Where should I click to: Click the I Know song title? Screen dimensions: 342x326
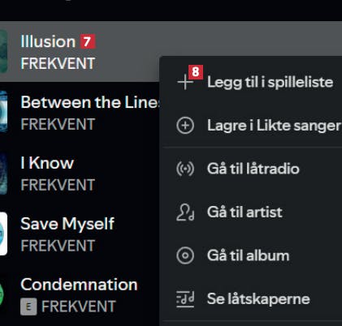(x=47, y=163)
